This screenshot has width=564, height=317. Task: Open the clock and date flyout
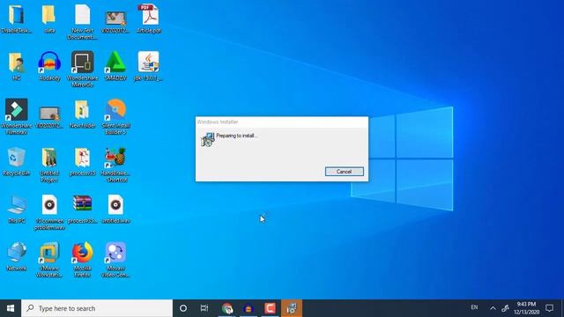527,308
